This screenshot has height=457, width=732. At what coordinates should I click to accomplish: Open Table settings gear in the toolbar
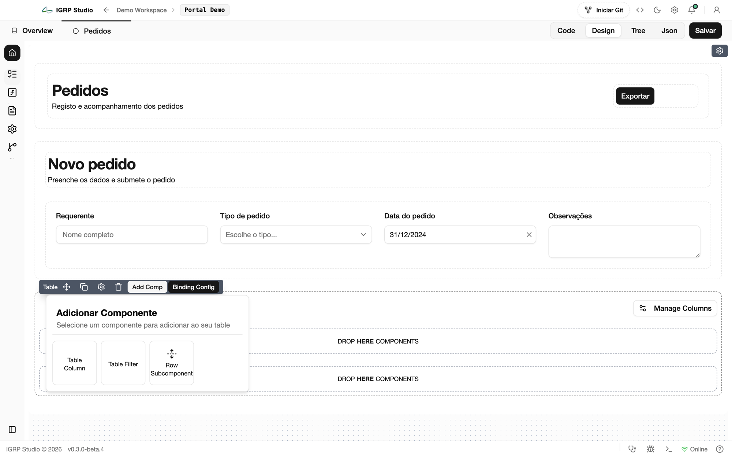pyautogui.click(x=101, y=287)
